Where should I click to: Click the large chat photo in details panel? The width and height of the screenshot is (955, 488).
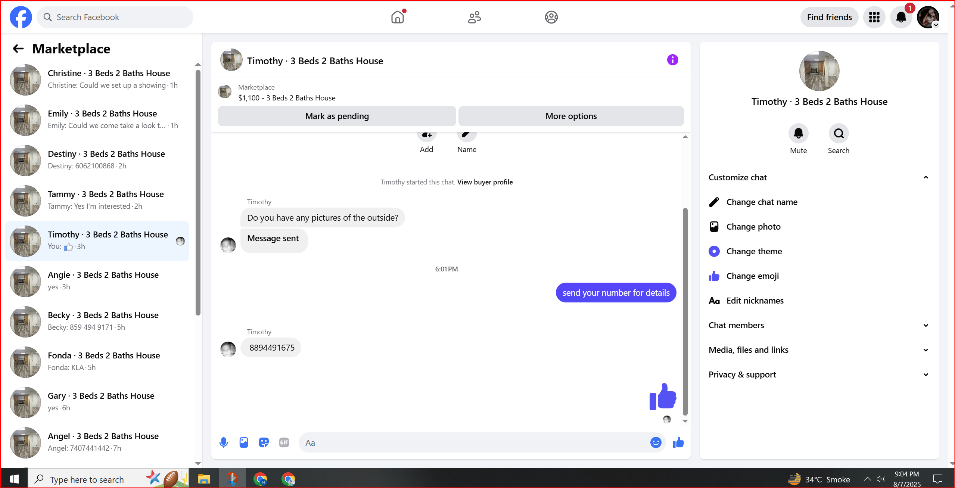pyautogui.click(x=819, y=71)
